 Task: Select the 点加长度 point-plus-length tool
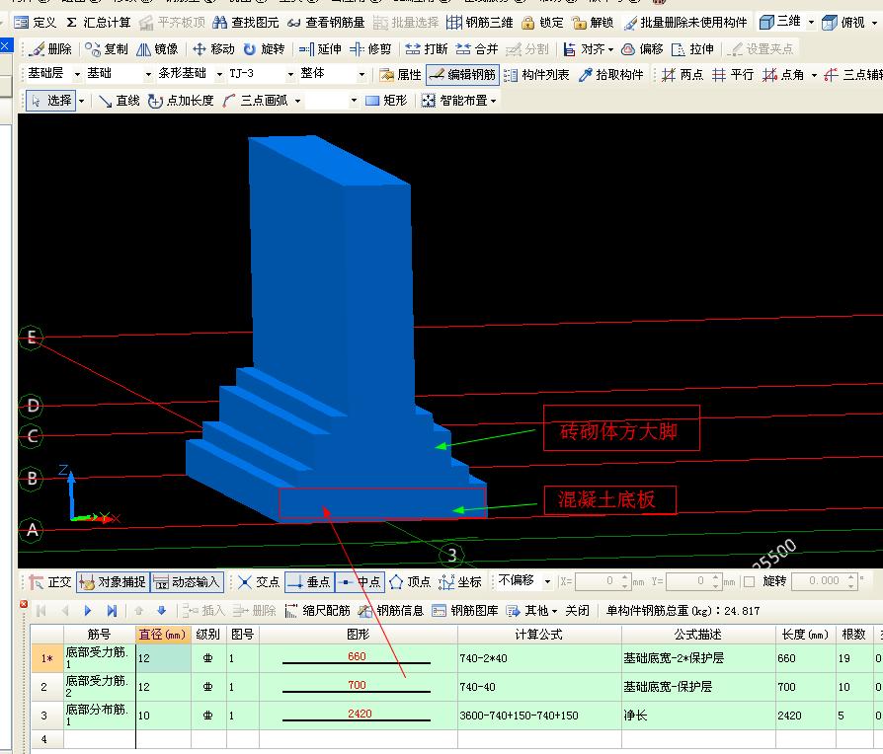click(x=181, y=101)
